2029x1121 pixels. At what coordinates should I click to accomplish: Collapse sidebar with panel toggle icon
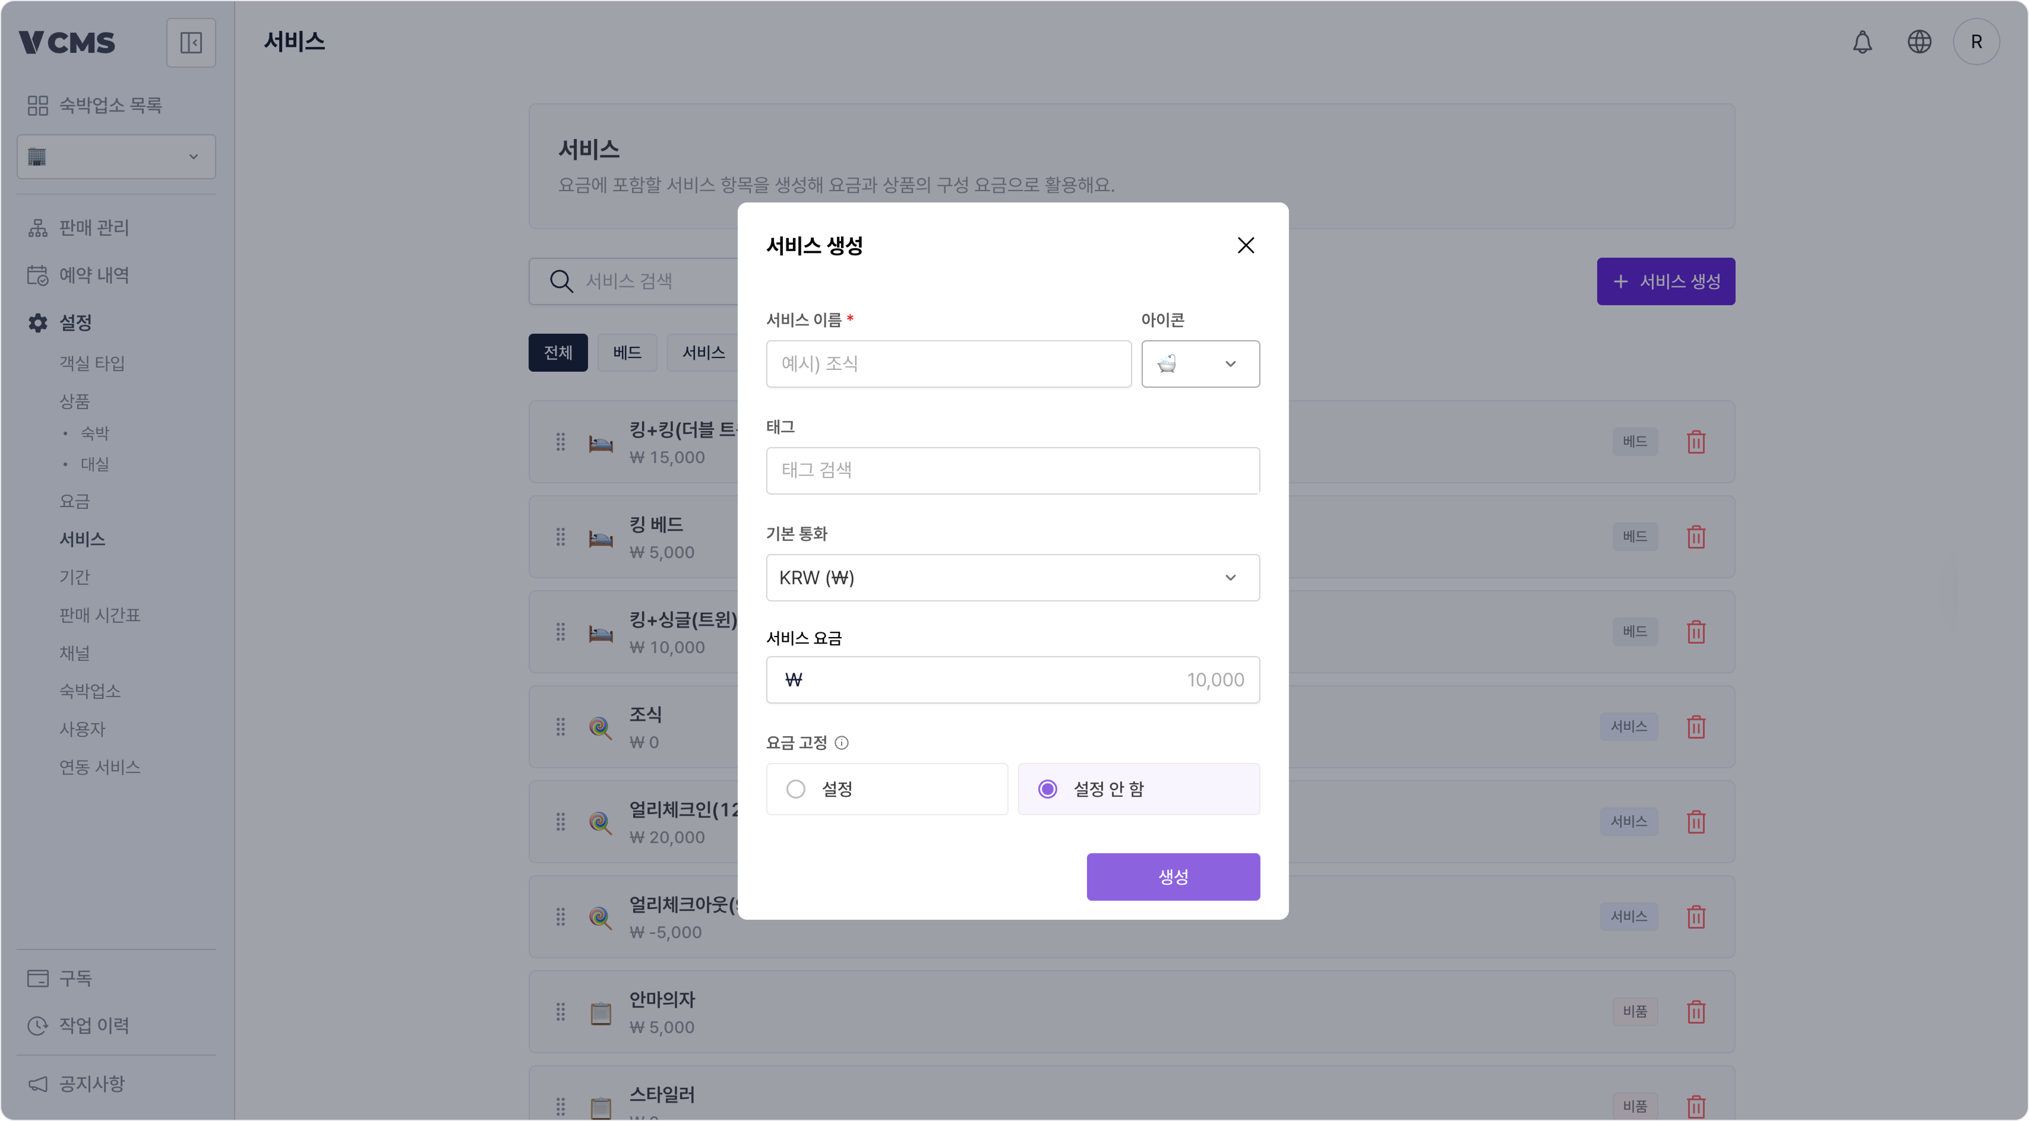[191, 42]
